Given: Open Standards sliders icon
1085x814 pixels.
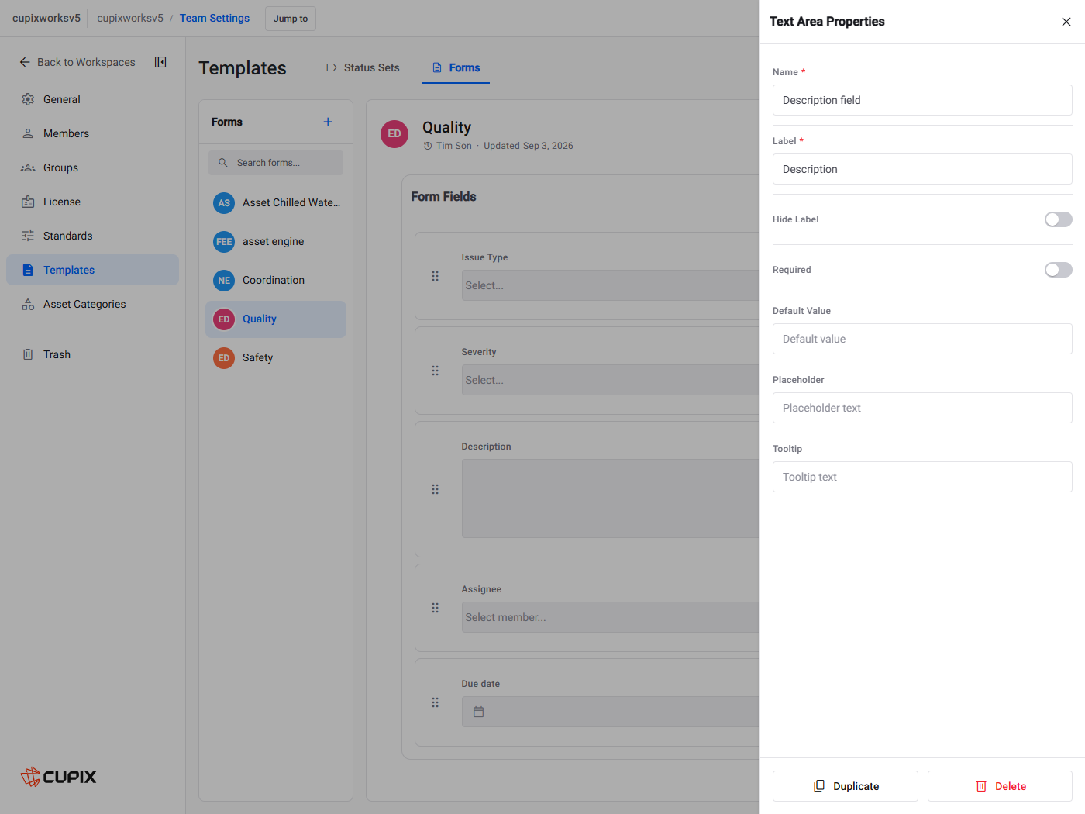Looking at the screenshot, I should coord(28,236).
